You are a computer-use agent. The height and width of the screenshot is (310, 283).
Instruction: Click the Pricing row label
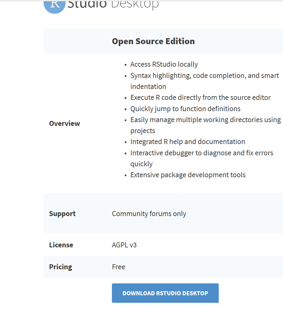(x=60, y=267)
